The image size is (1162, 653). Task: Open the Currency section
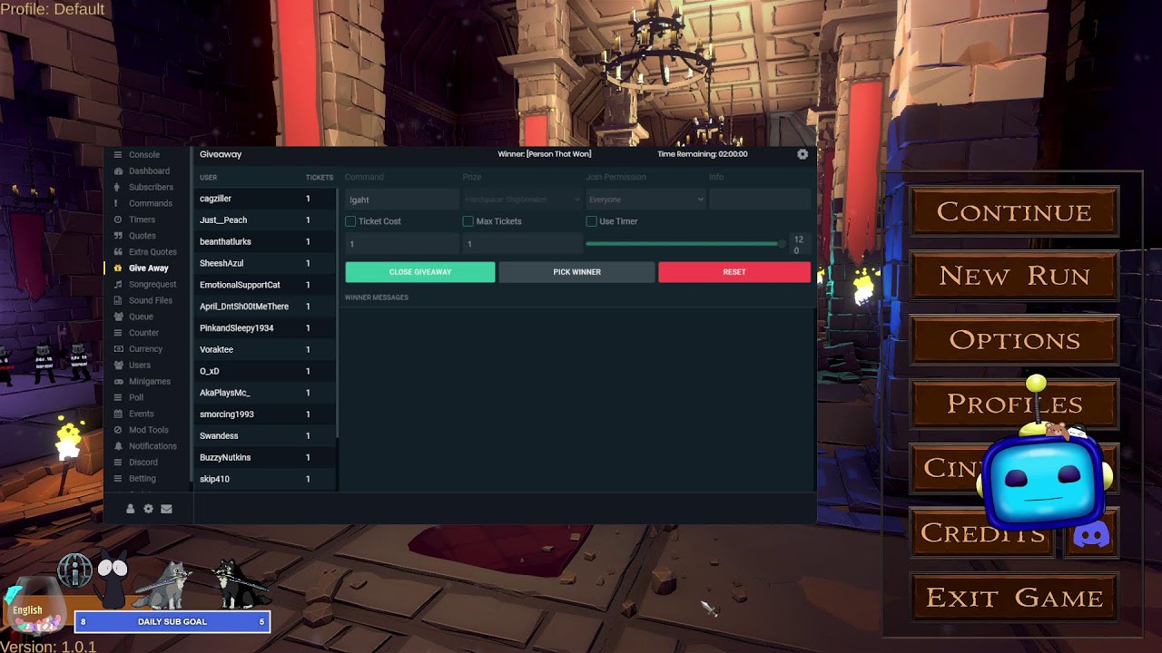145,349
